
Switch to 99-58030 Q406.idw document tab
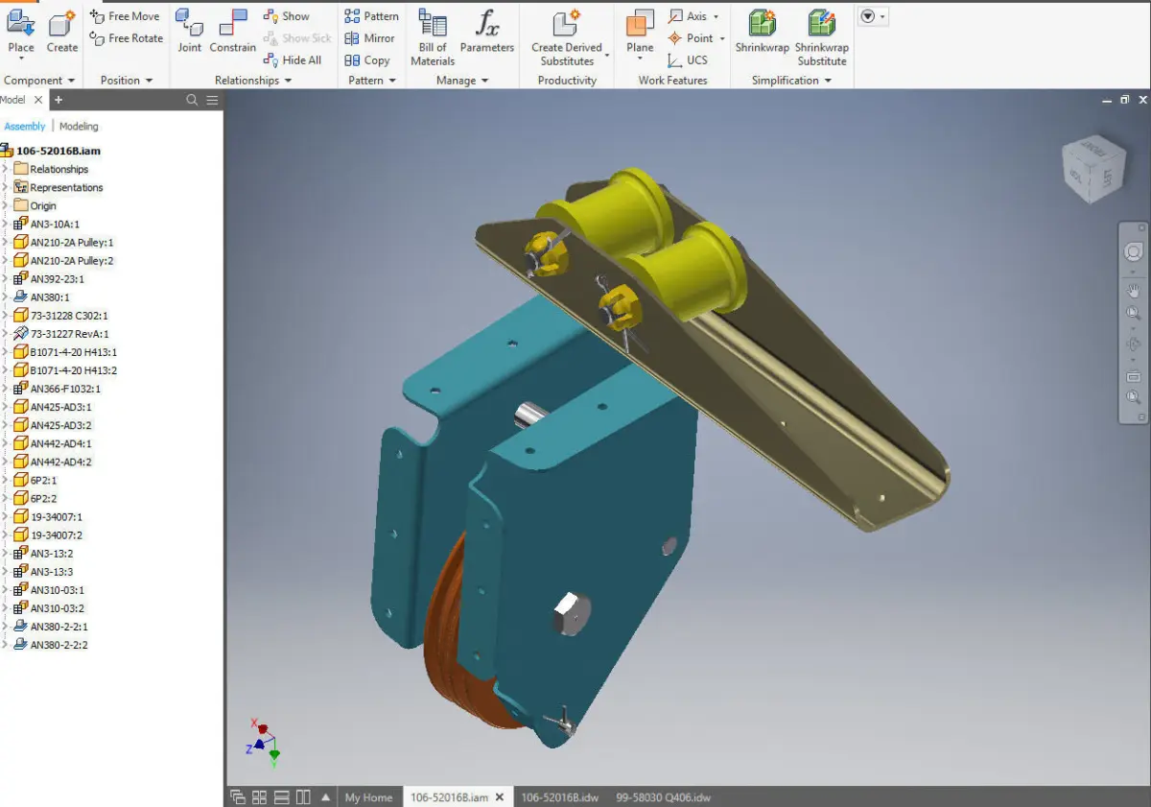663,797
